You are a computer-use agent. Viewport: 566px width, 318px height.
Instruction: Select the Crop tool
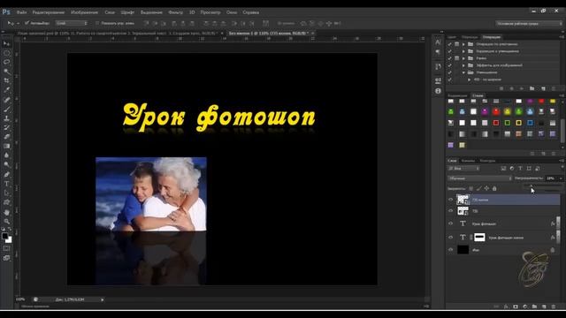click(6, 80)
